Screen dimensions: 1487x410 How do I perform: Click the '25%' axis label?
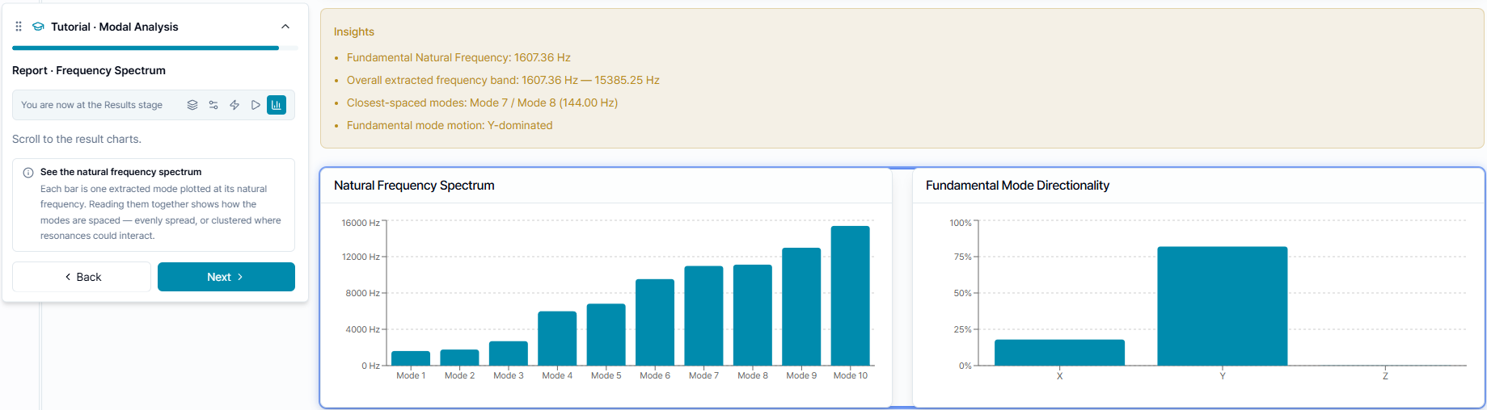click(962, 329)
